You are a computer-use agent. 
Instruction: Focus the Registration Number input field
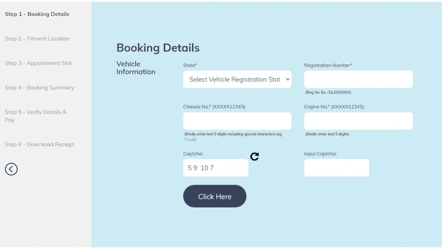(x=358, y=79)
